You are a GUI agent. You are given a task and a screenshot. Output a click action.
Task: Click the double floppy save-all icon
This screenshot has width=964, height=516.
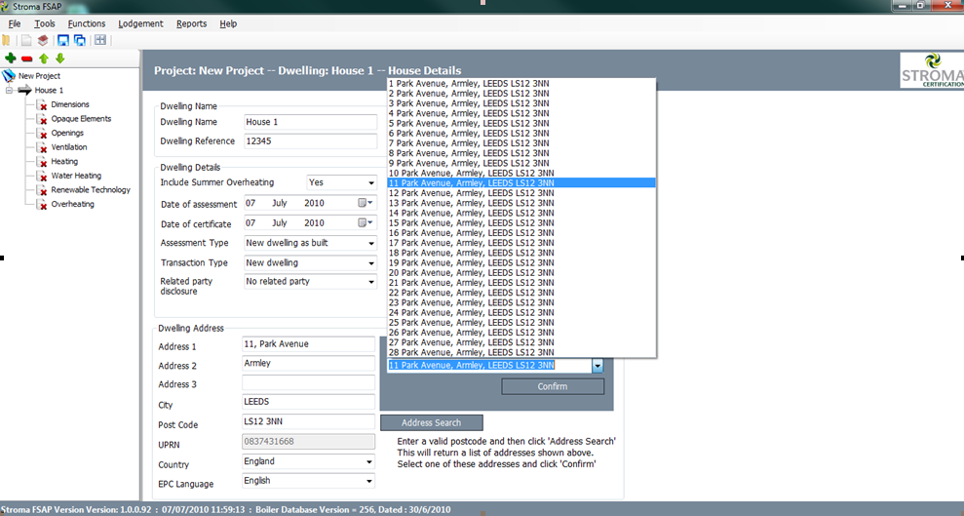80,41
